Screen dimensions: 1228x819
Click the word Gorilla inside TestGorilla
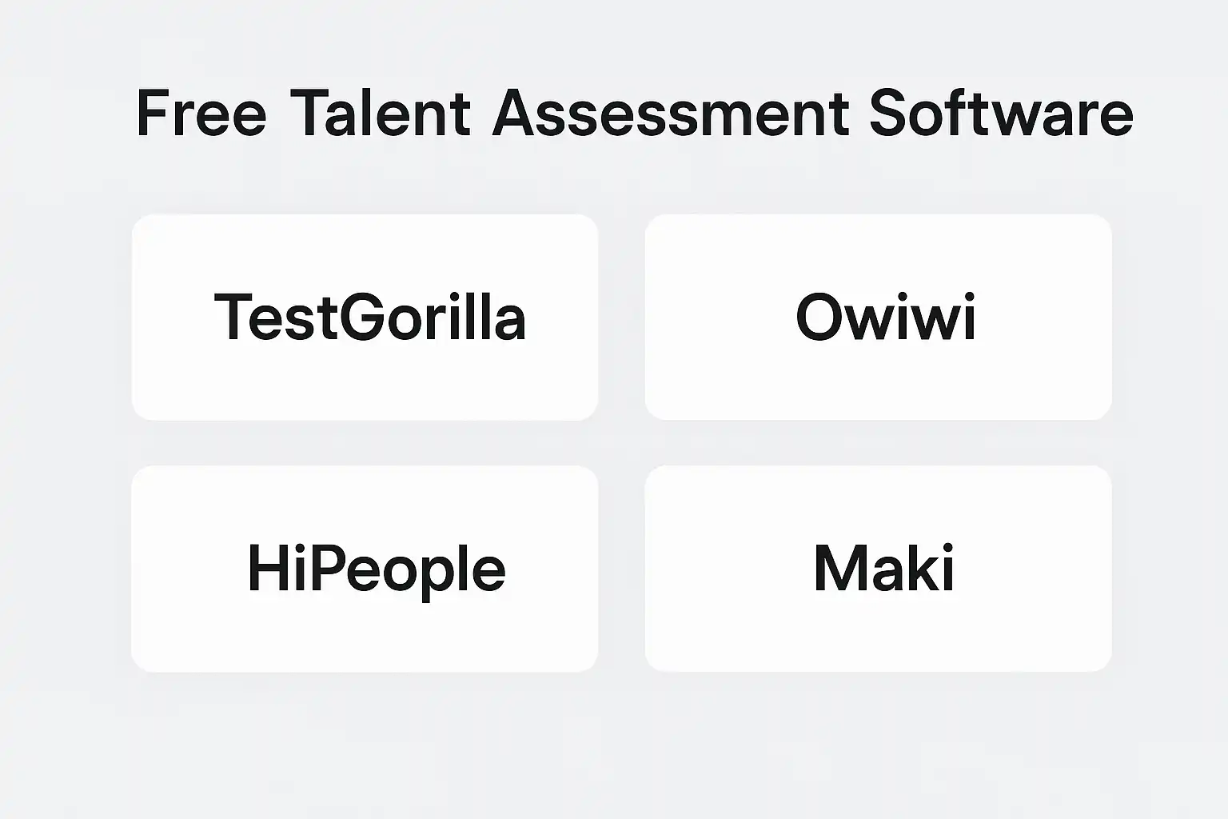tap(433, 318)
